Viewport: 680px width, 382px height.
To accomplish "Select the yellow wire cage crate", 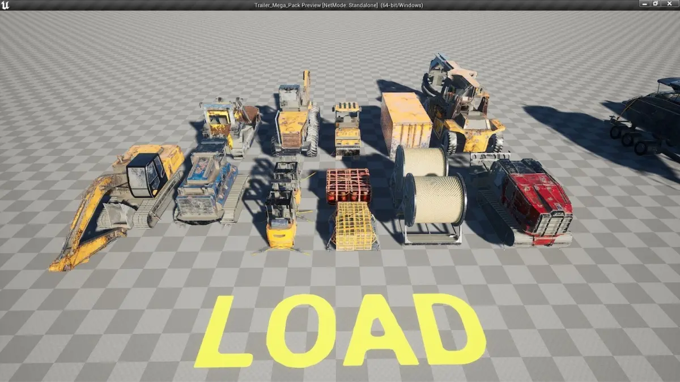I will 353,226.
